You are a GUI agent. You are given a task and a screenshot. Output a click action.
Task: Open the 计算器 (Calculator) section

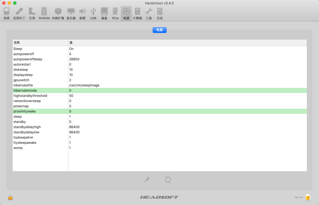coord(137,13)
